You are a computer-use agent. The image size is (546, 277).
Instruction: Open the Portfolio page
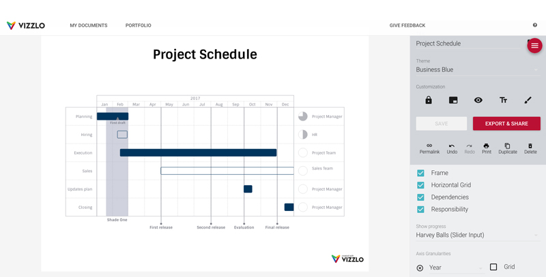[x=139, y=25]
